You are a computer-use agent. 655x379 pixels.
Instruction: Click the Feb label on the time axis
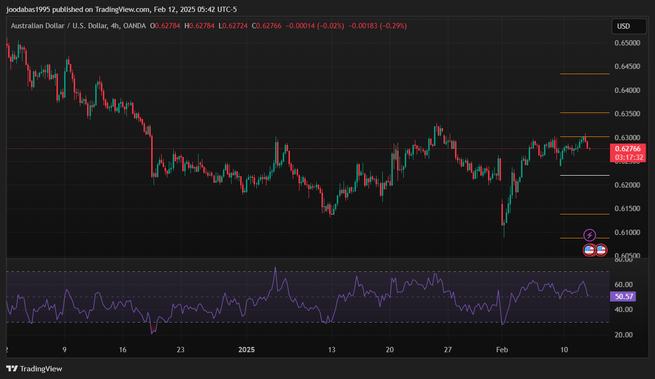tap(501, 350)
